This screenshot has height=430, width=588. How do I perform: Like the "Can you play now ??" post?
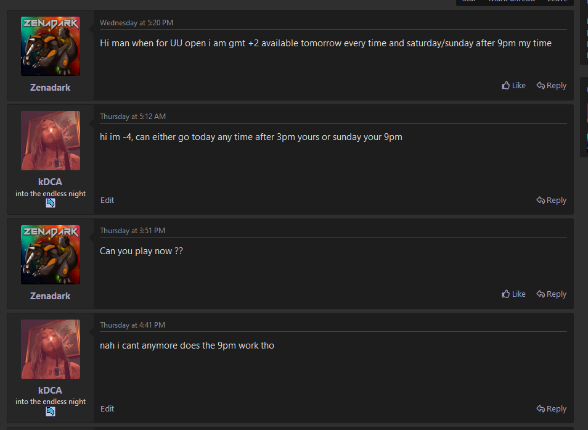(513, 294)
